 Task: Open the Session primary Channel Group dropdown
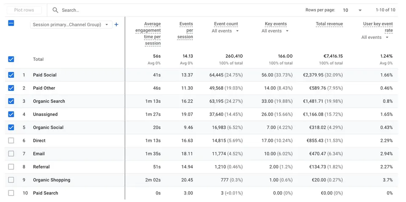click(x=71, y=25)
